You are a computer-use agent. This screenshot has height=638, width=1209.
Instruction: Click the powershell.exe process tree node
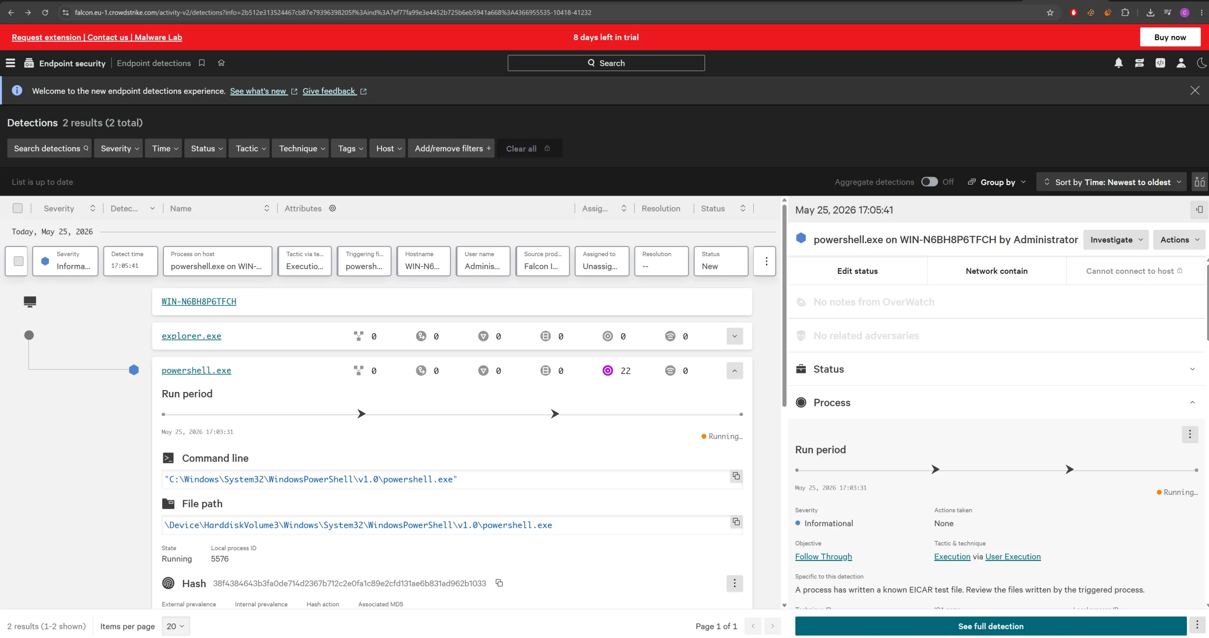point(134,370)
